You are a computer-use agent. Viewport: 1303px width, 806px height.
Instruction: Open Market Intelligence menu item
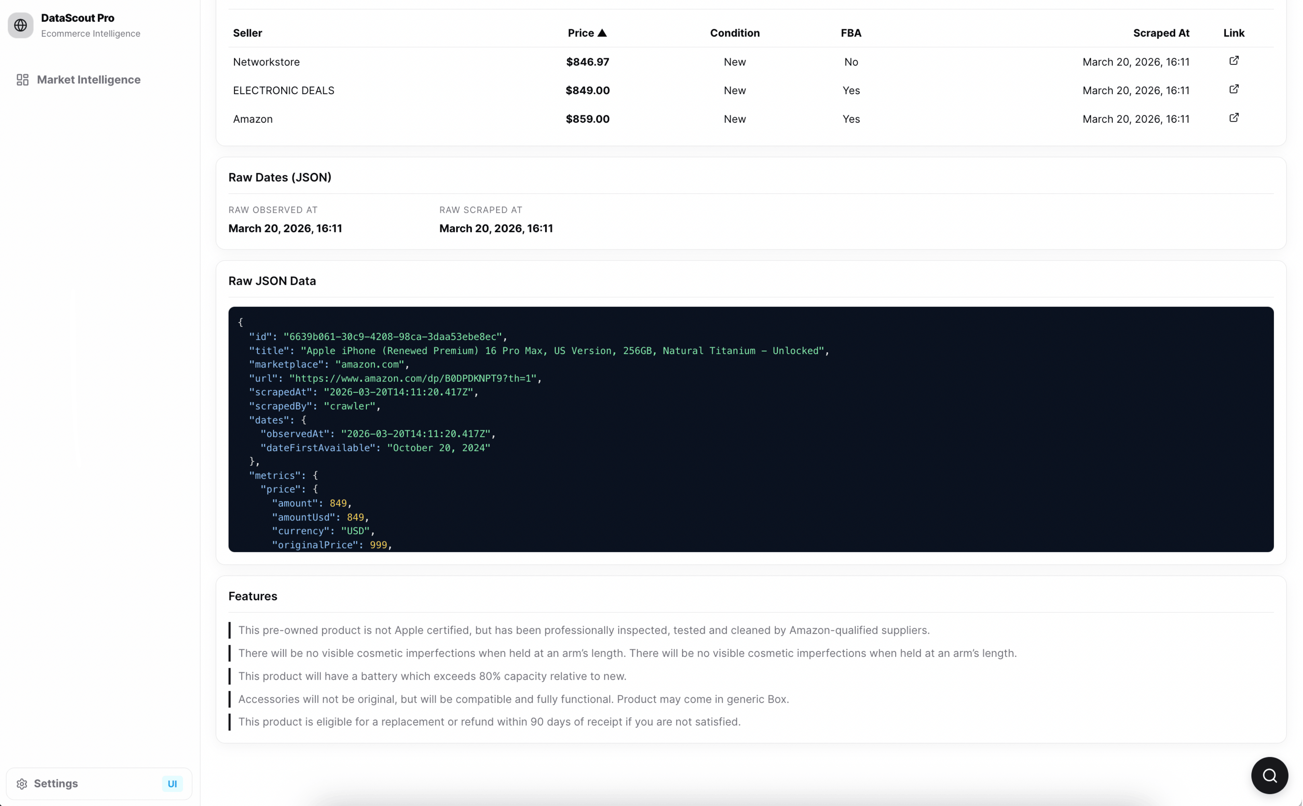pos(88,80)
